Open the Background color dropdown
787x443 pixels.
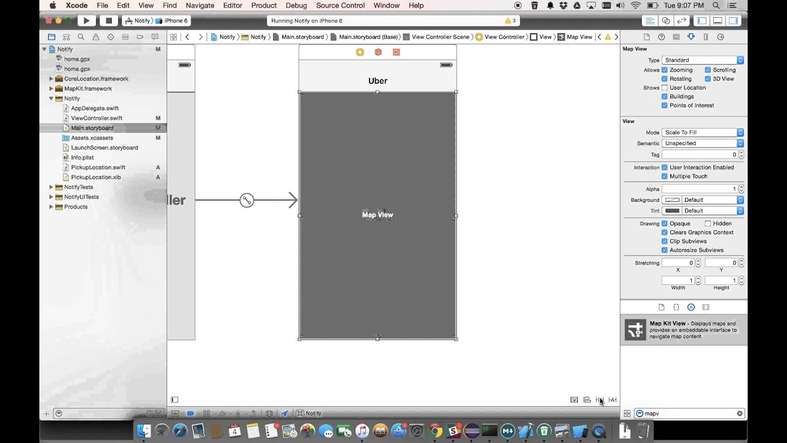point(713,200)
